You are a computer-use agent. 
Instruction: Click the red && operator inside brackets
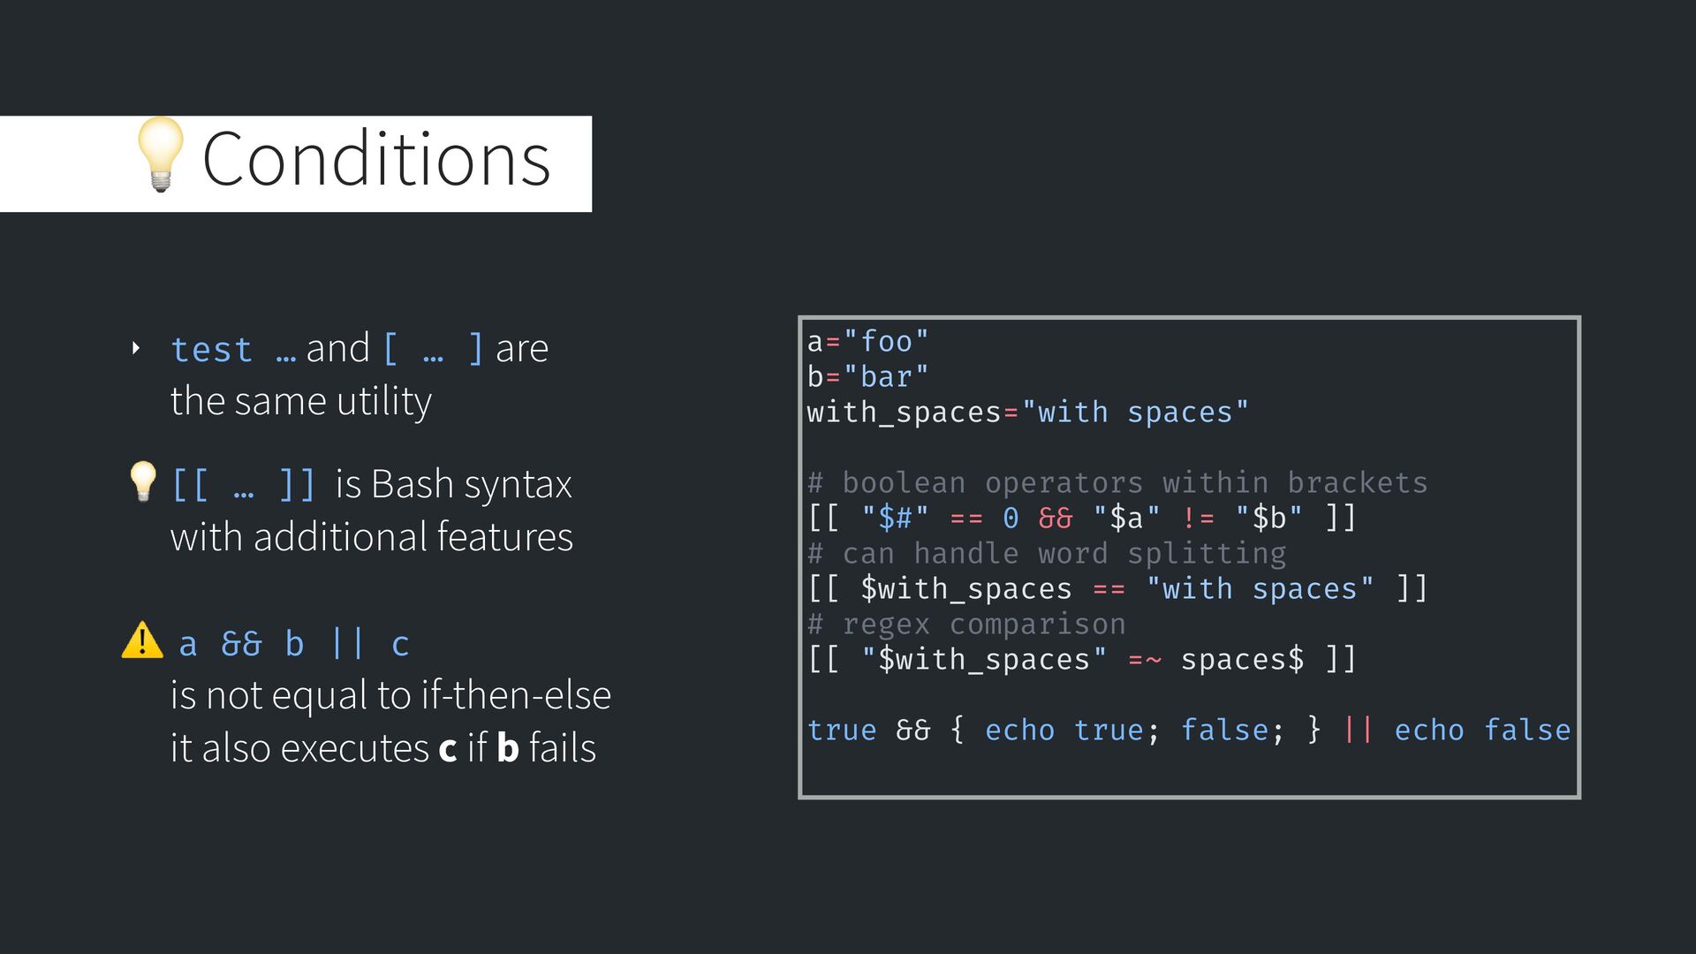tap(1056, 519)
